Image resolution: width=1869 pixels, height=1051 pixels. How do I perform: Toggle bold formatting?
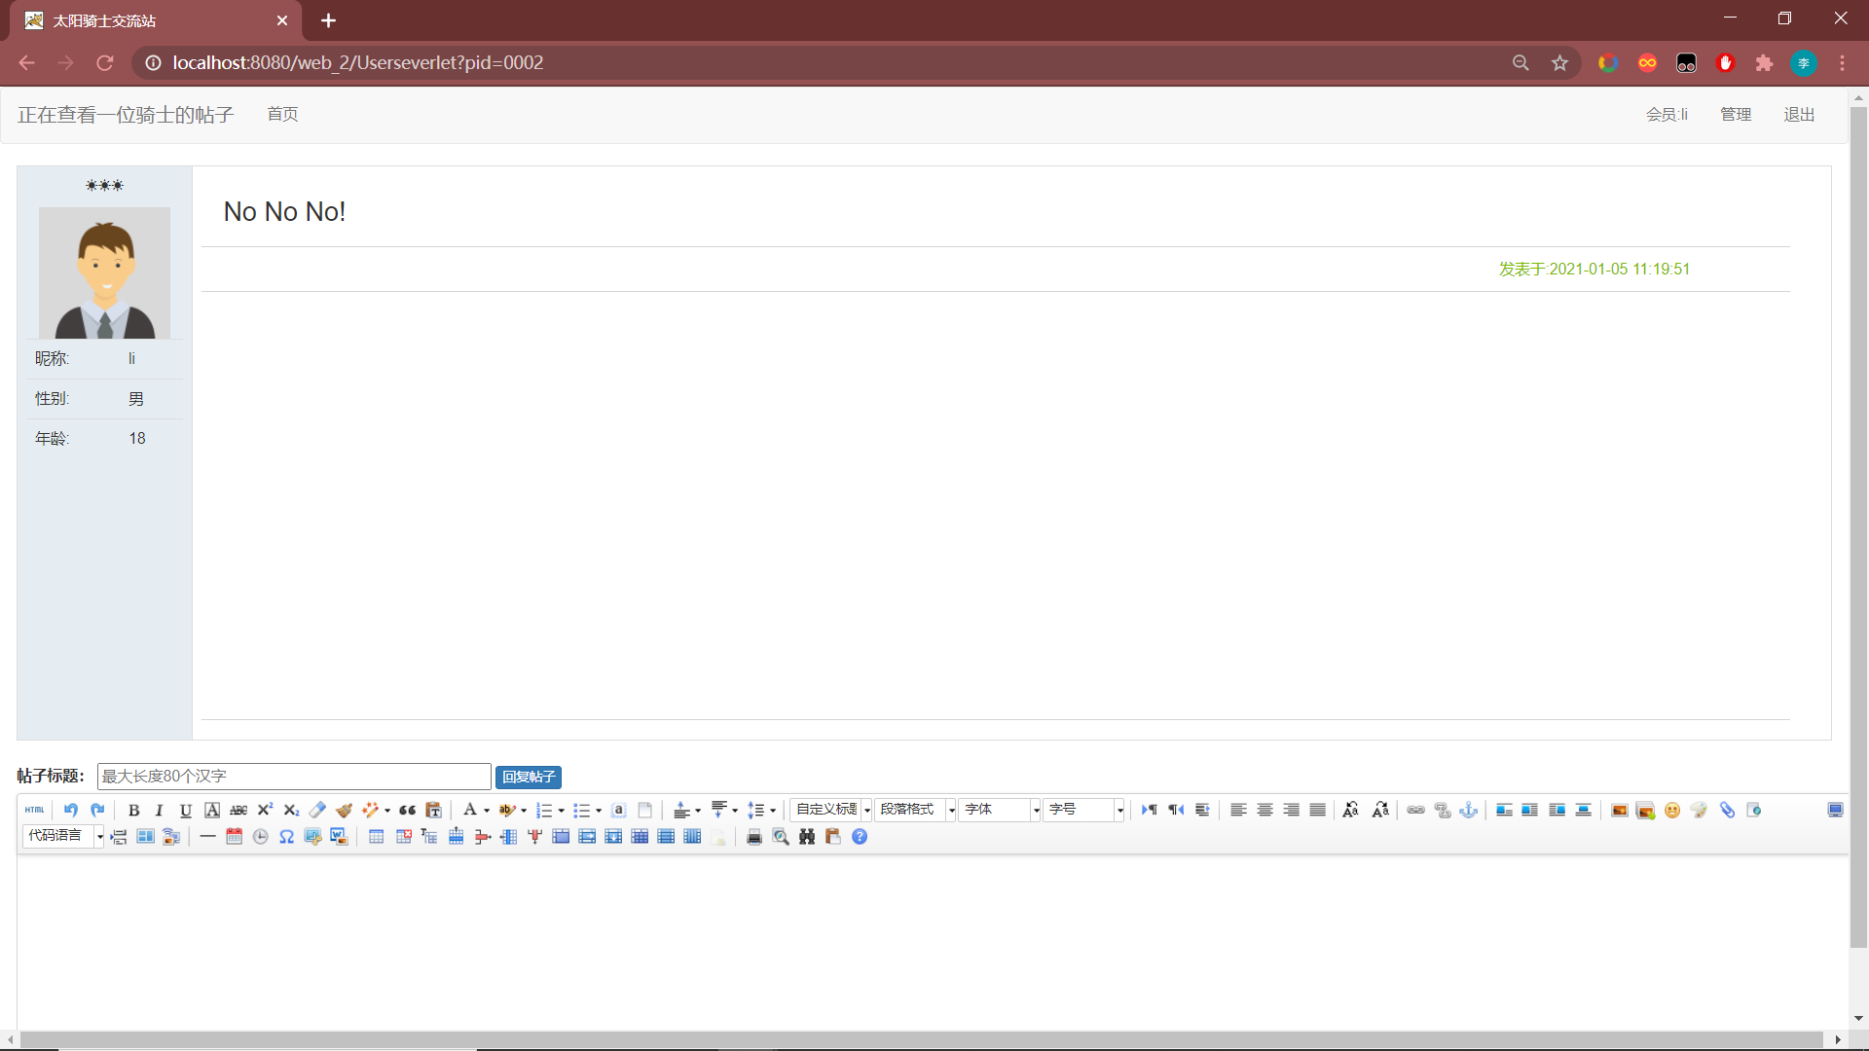click(133, 810)
